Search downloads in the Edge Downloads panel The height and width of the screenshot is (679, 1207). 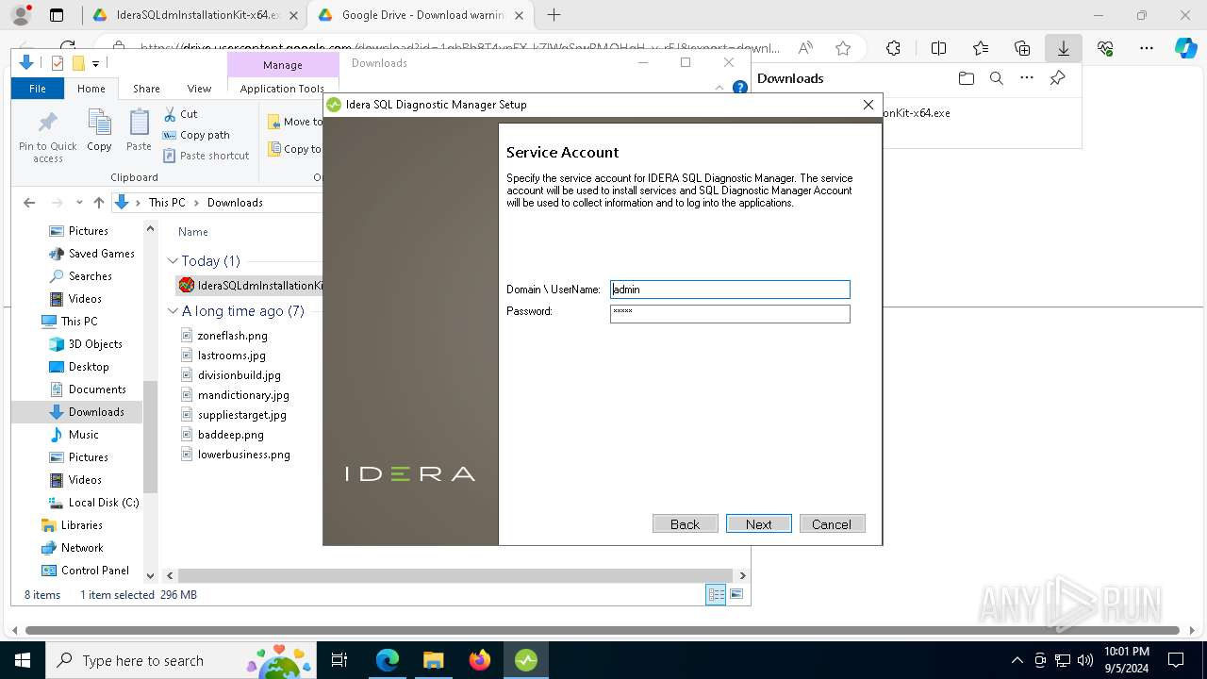pyautogui.click(x=996, y=78)
